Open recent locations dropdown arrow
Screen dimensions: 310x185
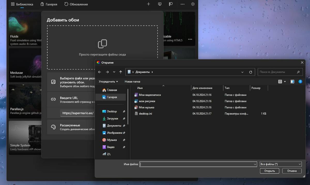[x=114, y=72]
